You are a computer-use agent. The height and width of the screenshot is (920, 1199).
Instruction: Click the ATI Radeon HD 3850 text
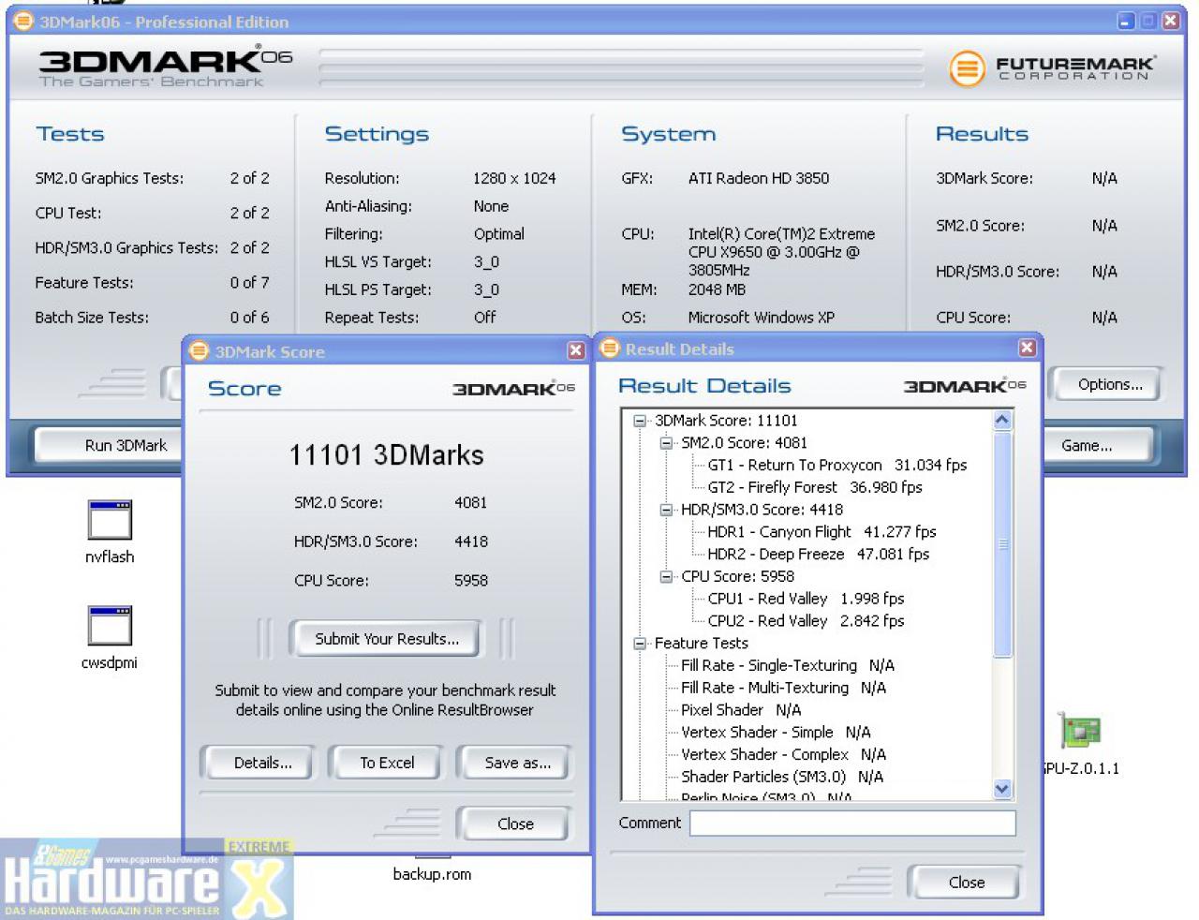pyautogui.click(x=759, y=178)
